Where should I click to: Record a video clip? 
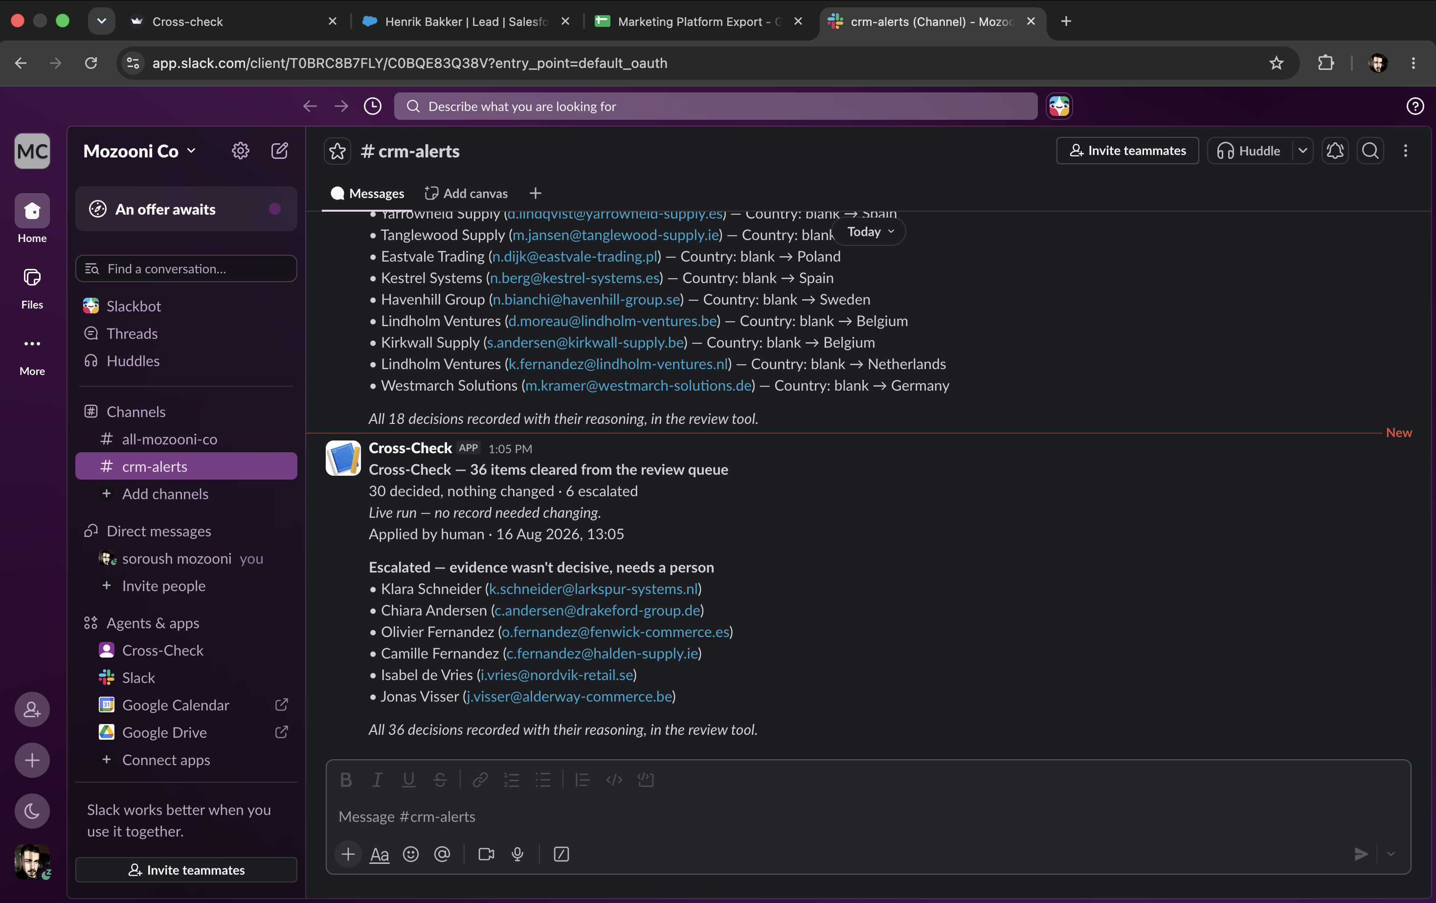pos(487,854)
